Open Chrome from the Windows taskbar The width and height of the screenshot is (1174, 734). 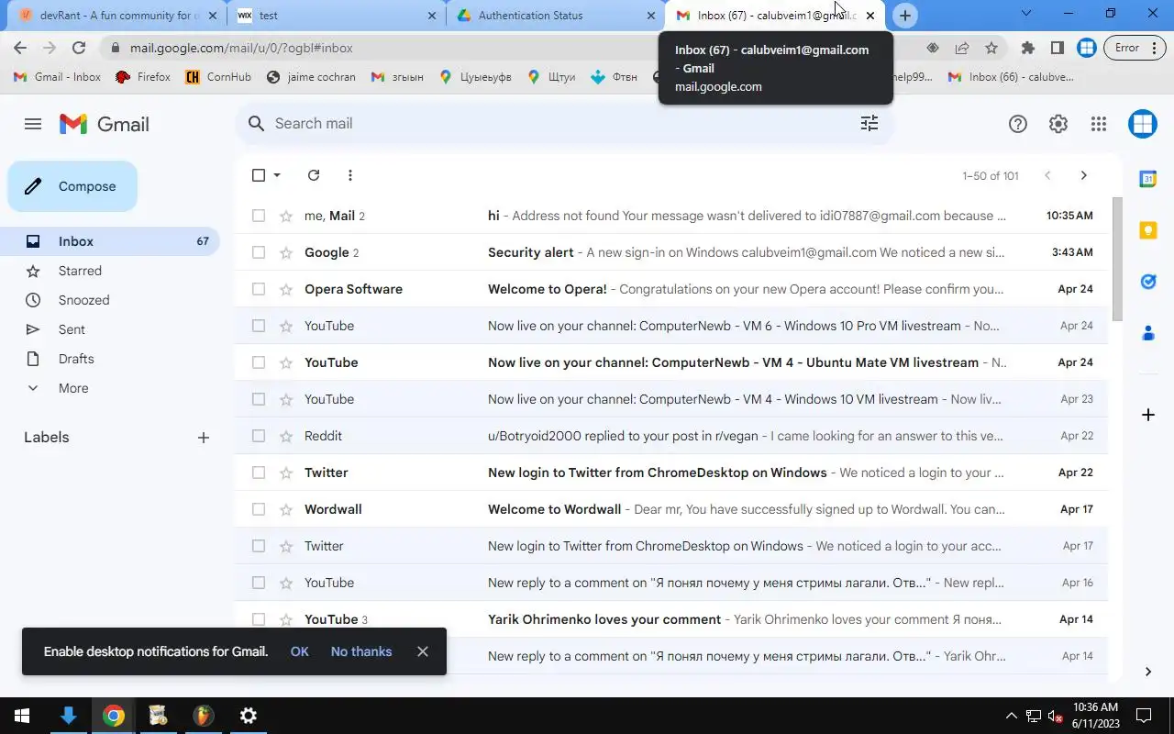point(114,716)
